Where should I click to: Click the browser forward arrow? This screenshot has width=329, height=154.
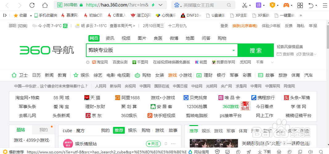[20, 5]
